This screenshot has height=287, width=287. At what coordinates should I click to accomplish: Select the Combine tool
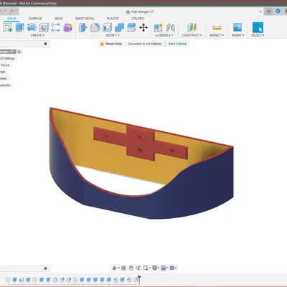coord(119,27)
